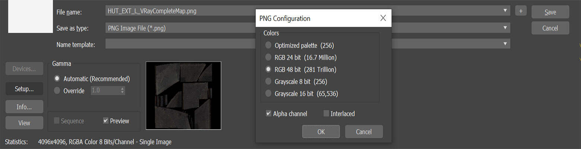581x149 pixels.
Task: Expand the Name template dropdown
Action: pyautogui.click(x=505, y=44)
